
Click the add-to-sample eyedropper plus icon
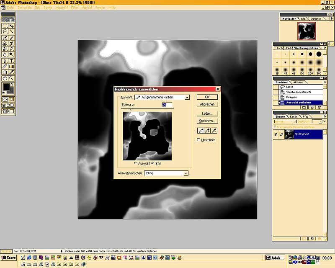click(x=208, y=131)
